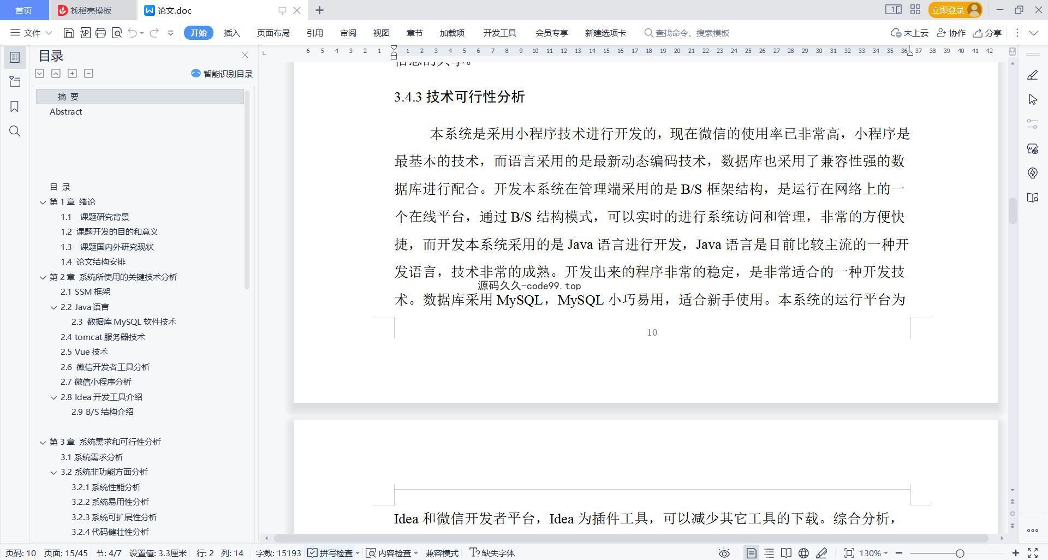The image size is (1048, 560).
Task: Click 分享 share button
Action: (988, 33)
